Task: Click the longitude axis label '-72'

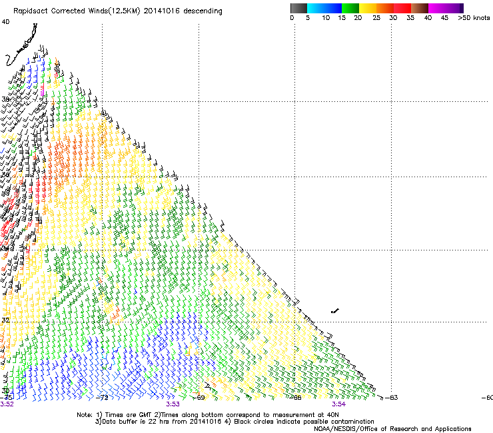Action: point(102,398)
